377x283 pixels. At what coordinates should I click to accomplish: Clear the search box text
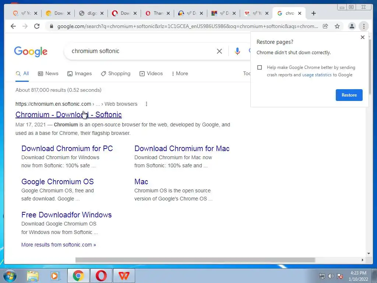point(219,51)
